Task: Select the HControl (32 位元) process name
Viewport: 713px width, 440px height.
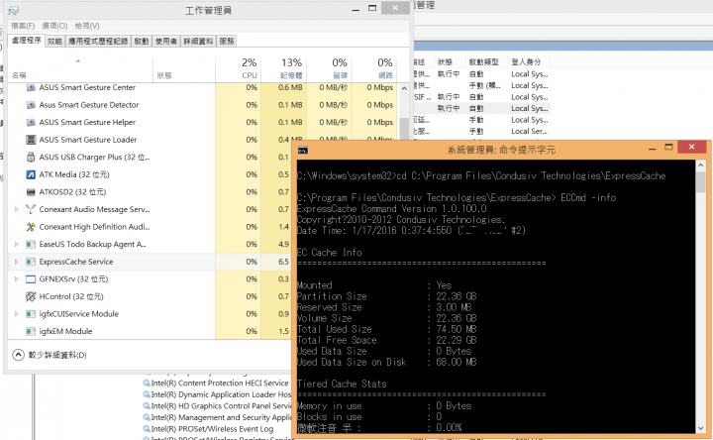Action: point(71,296)
